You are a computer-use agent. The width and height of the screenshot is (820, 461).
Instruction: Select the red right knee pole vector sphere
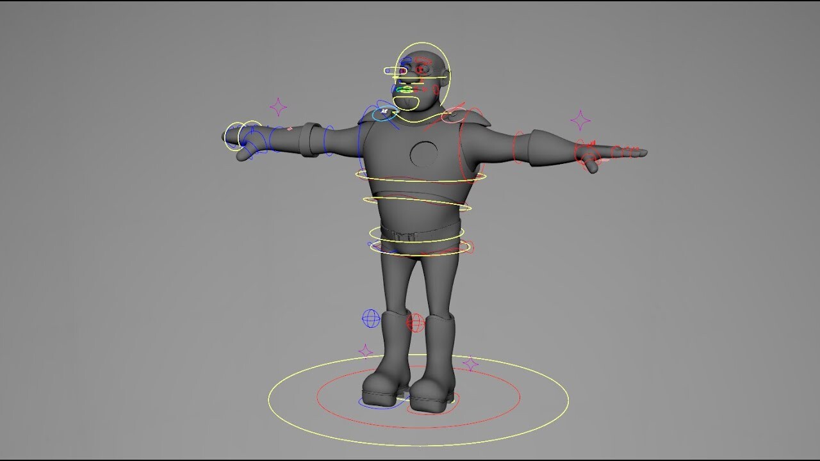[416, 321]
